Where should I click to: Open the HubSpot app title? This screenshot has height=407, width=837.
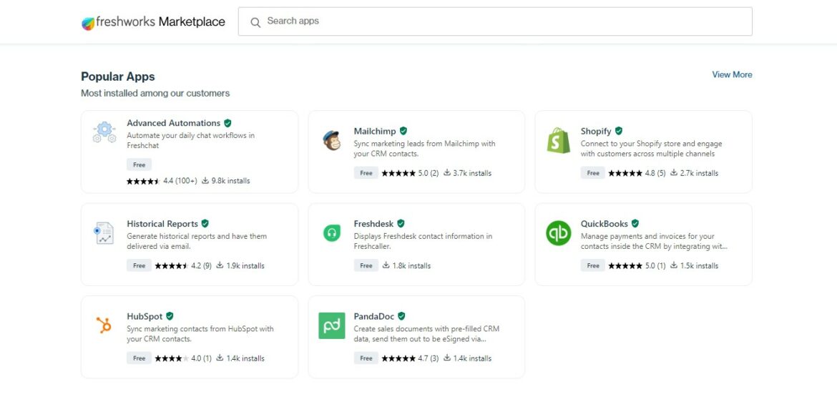pyautogui.click(x=145, y=316)
